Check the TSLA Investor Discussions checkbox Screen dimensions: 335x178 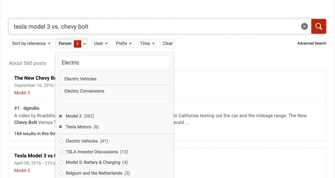[x=61, y=152]
